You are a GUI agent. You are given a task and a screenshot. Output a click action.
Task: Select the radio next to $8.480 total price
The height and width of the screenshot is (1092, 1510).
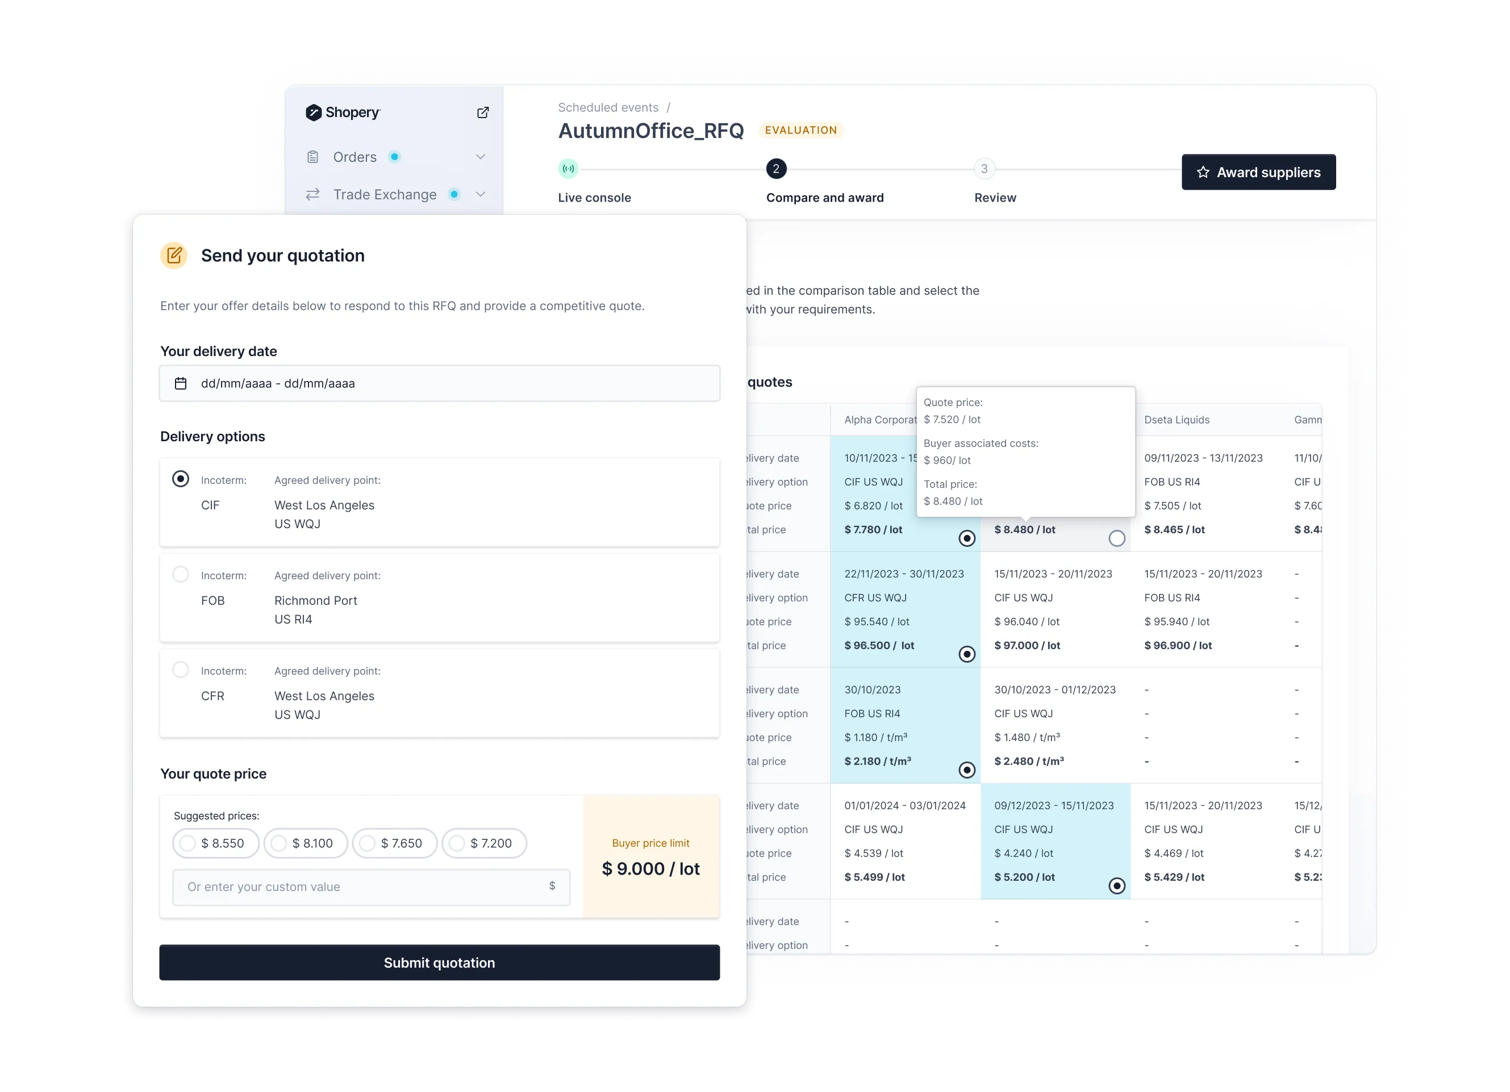(1117, 538)
